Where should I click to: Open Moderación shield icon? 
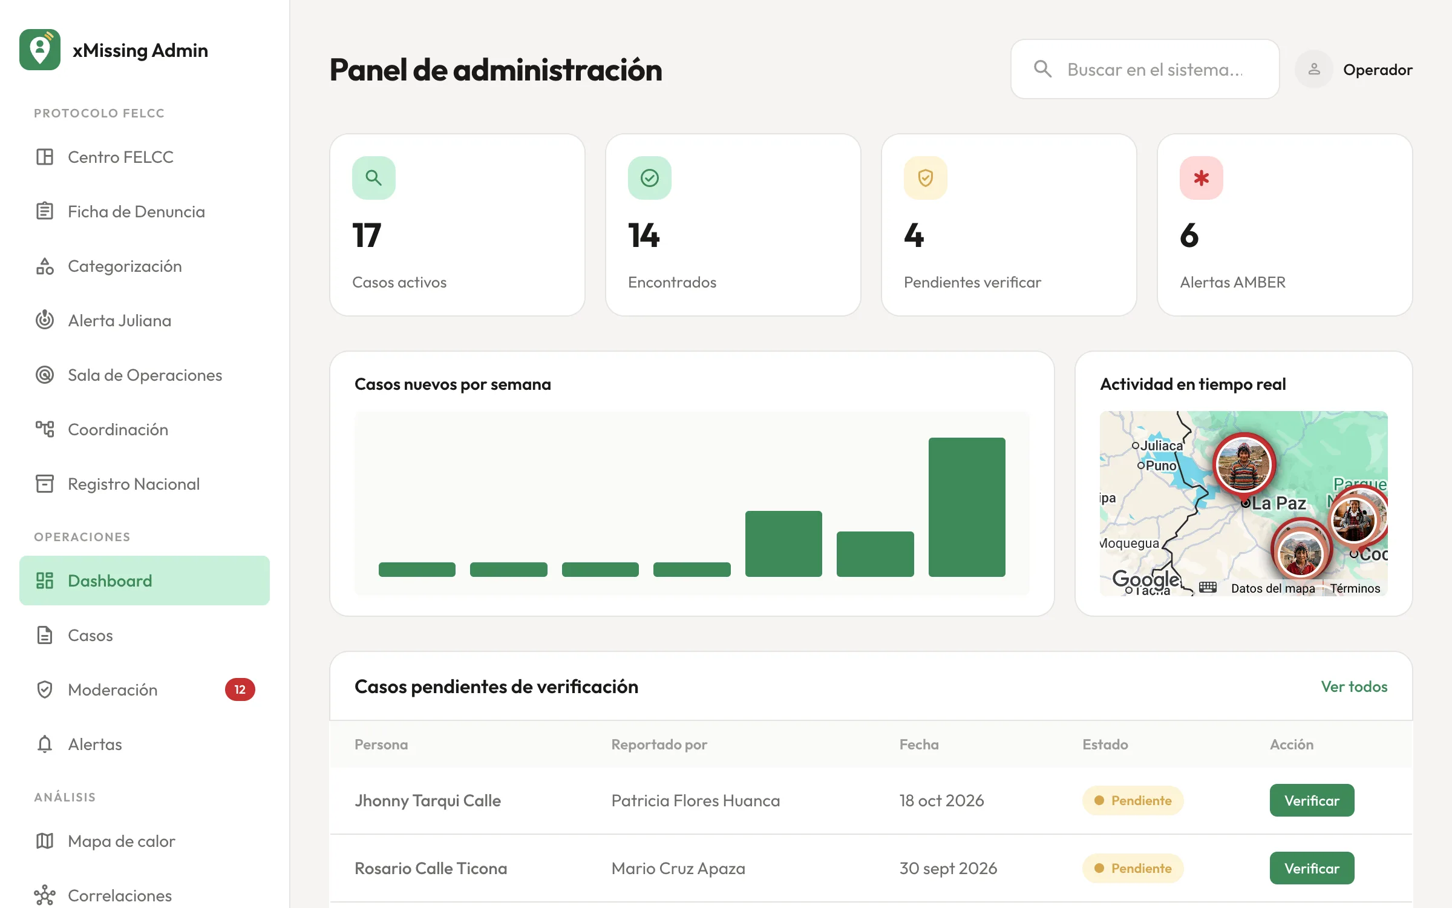click(x=45, y=689)
